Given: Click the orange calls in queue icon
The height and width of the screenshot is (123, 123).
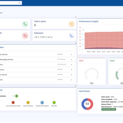Looking at the screenshot, I should [71, 24].
